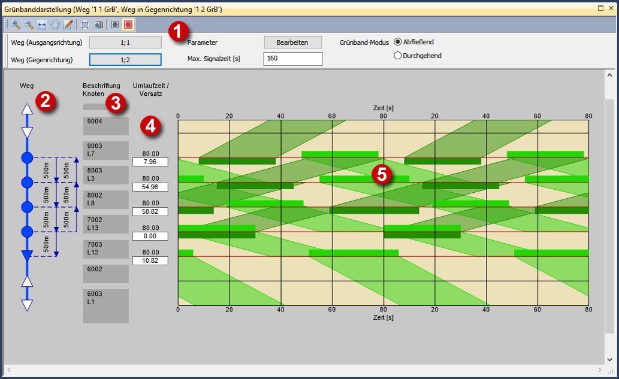Click the vertical scrollbar down arrow
Screen dimensions: 619x379
pyautogui.click(x=609, y=359)
